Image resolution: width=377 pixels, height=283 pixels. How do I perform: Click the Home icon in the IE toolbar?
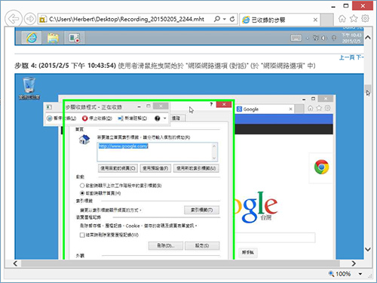(342, 18)
